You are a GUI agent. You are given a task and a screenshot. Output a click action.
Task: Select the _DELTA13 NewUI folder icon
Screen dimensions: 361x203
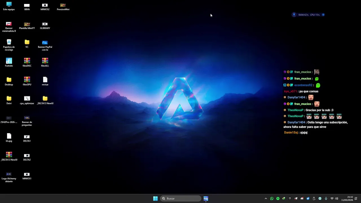click(45, 100)
